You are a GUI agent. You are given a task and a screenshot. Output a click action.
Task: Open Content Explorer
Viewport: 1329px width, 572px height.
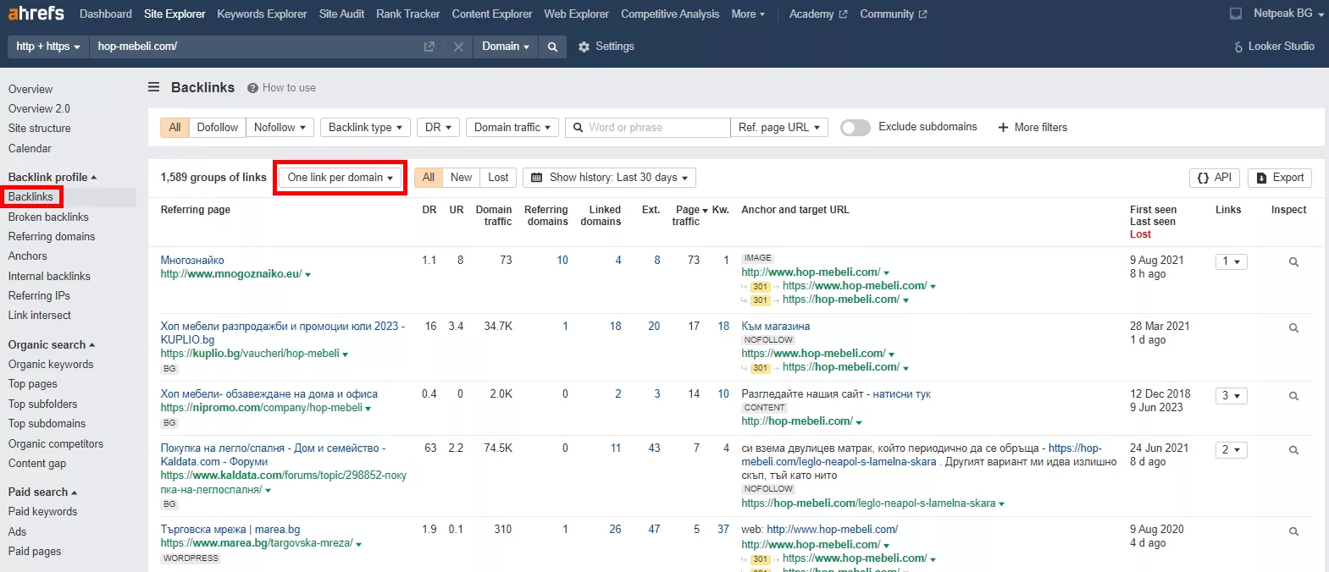pyautogui.click(x=492, y=14)
